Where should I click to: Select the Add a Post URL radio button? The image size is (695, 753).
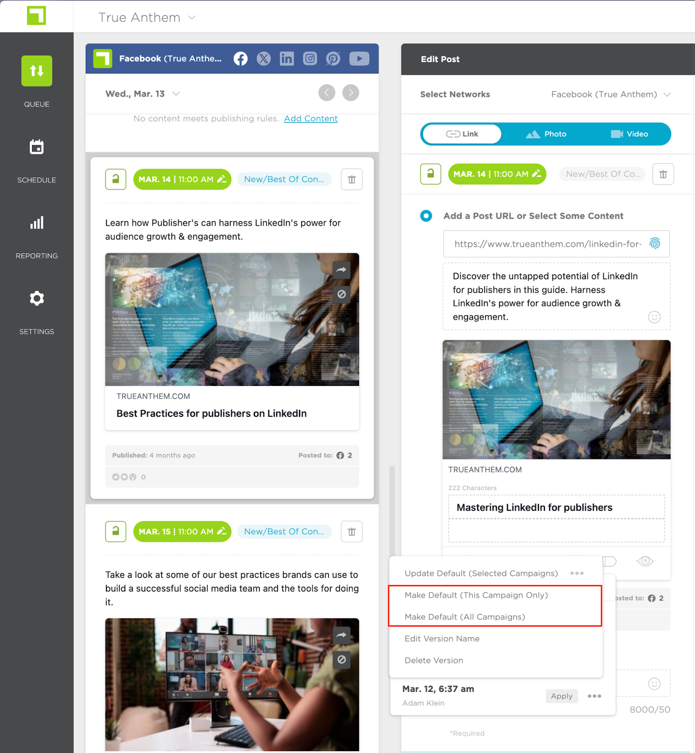point(426,216)
